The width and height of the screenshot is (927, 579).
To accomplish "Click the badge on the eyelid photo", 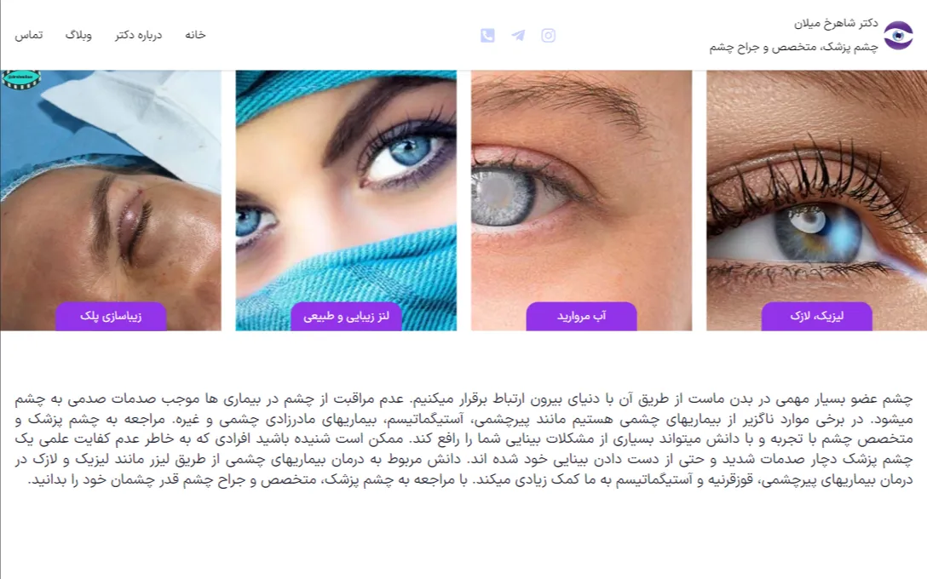I will tap(21, 79).
